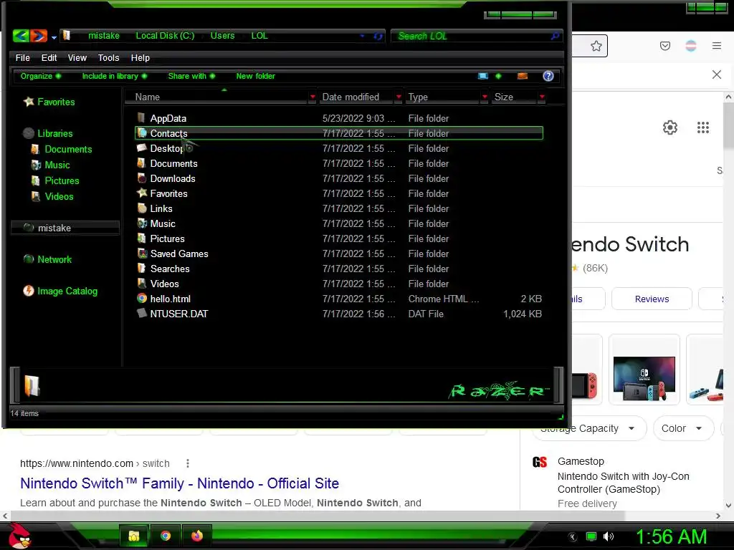This screenshot has height=550, width=734.
Task: Click the Switch console with TV thumbnail
Action: [644, 370]
